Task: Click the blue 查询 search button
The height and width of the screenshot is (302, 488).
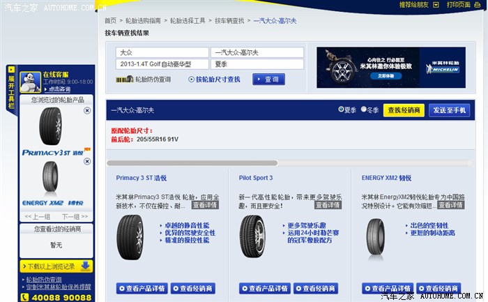Action: click(x=268, y=80)
